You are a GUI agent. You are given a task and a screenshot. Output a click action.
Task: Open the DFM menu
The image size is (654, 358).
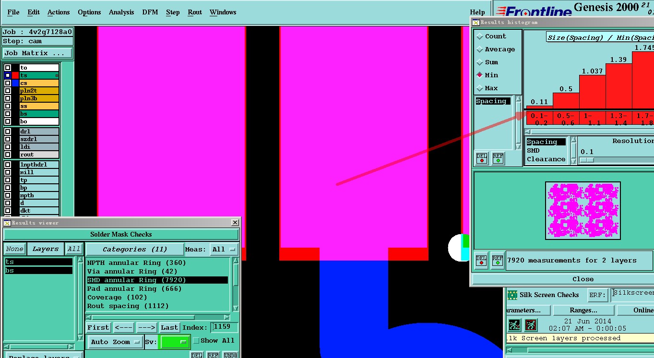pos(150,12)
